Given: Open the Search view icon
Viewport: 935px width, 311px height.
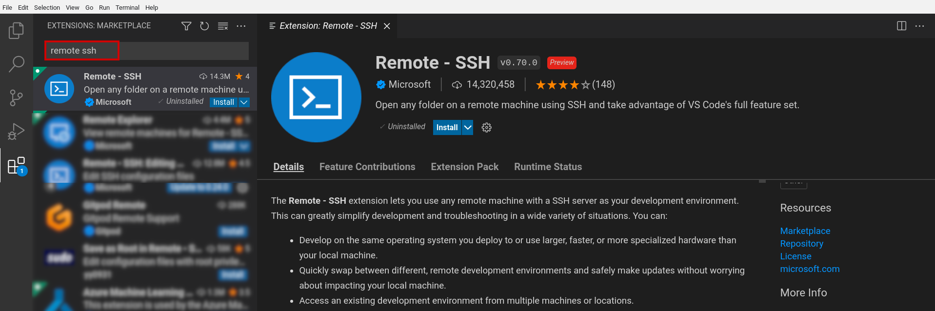Looking at the screenshot, I should [x=16, y=64].
